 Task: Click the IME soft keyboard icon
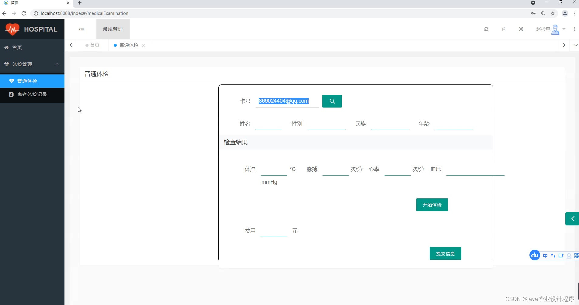[561, 256]
